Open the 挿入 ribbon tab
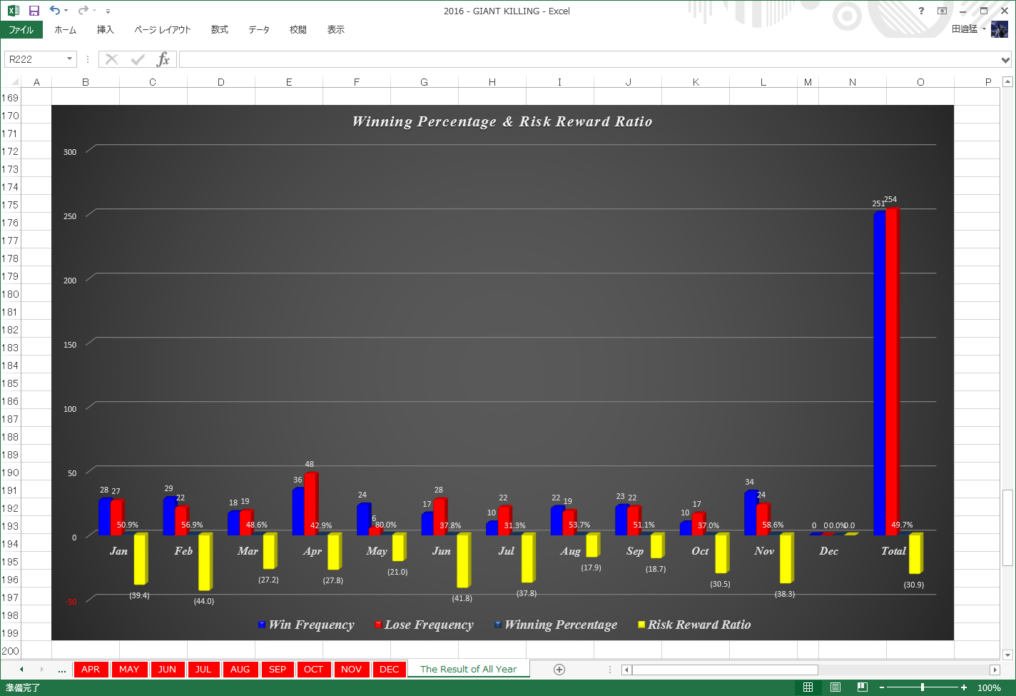This screenshot has width=1016, height=696. click(x=106, y=30)
